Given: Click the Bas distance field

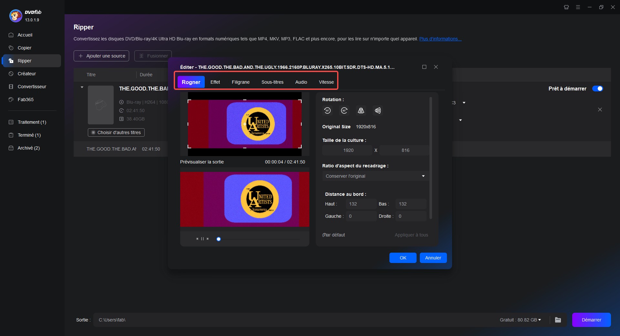Looking at the screenshot, I should tap(411, 204).
